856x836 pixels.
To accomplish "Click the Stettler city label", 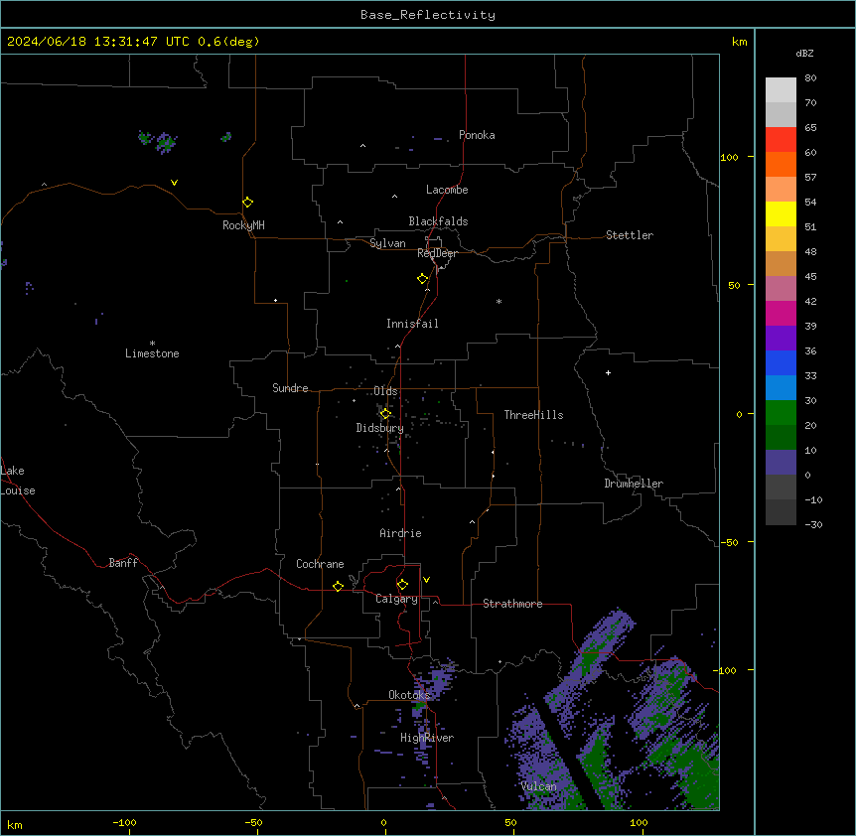I will click(x=630, y=235).
